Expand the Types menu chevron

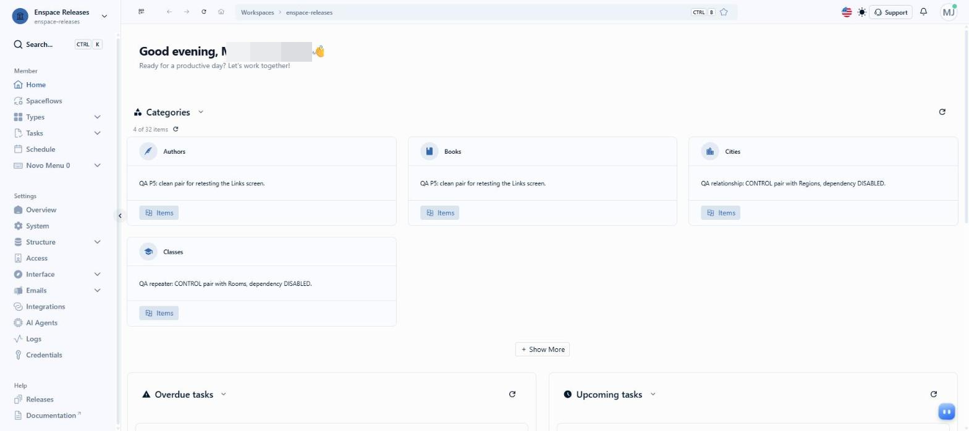tap(97, 117)
